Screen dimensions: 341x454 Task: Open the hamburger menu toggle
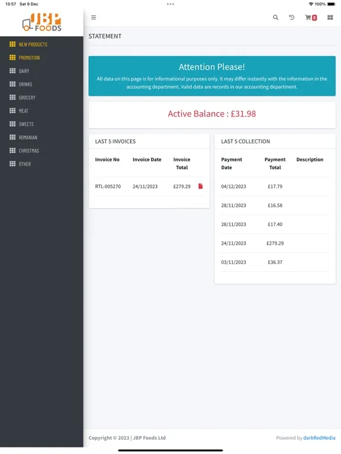[x=94, y=17]
